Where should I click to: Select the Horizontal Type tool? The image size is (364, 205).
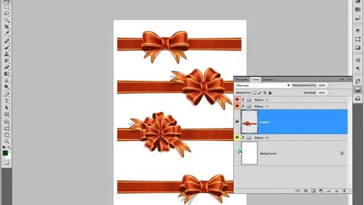click(x=7, y=101)
